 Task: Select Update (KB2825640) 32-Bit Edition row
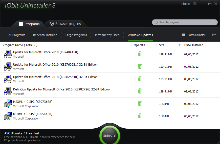(x=110, y=79)
